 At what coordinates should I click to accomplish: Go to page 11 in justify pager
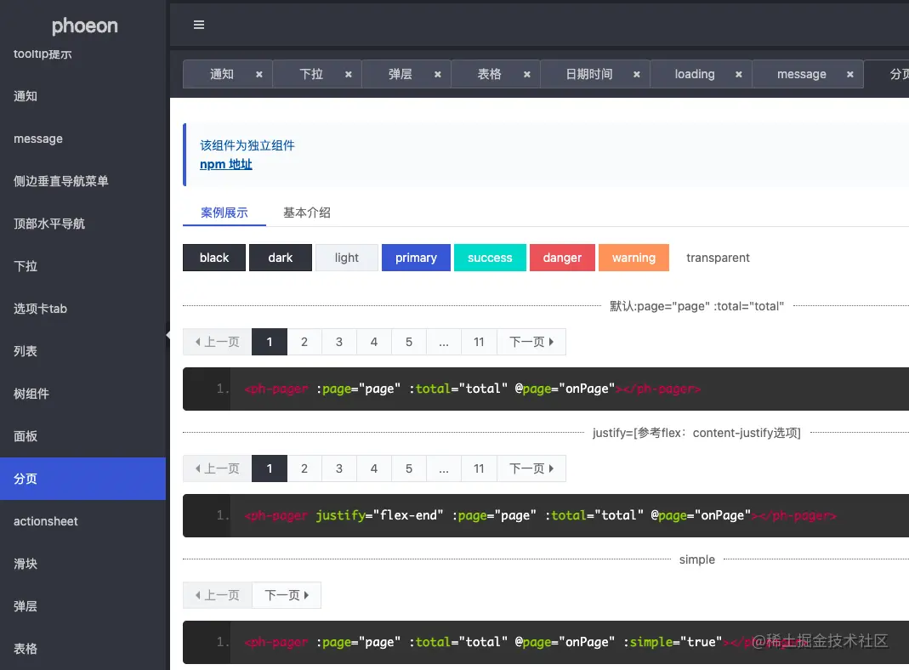click(x=479, y=468)
